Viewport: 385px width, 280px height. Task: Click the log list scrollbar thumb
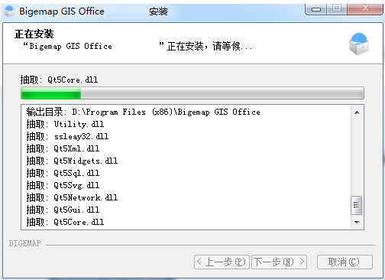tap(357, 205)
